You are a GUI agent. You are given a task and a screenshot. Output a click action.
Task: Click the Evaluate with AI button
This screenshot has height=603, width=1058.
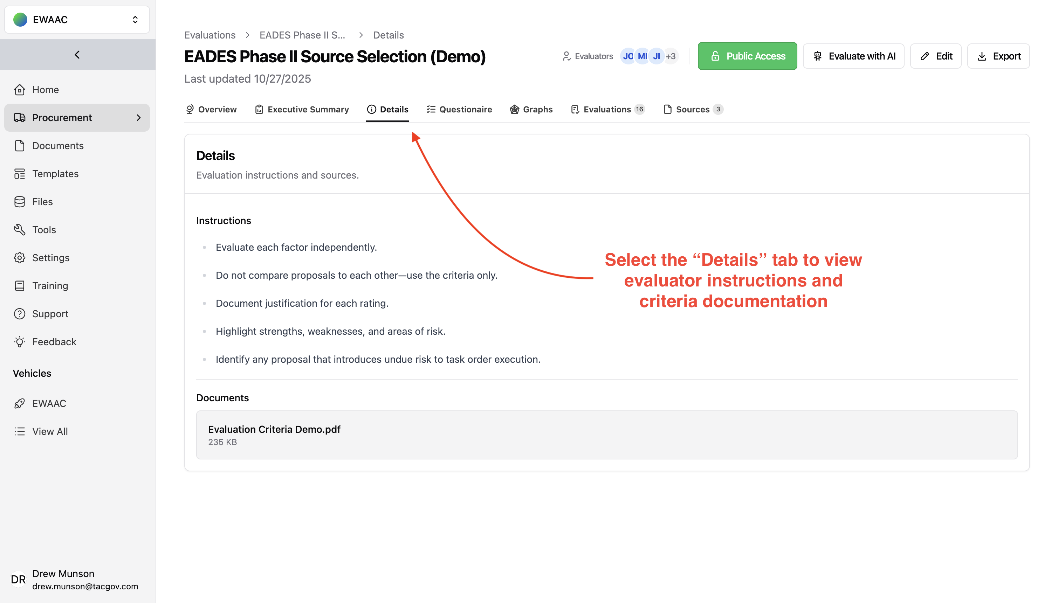[853, 56]
